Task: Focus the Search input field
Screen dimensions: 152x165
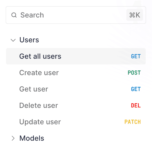Action: pos(76,15)
